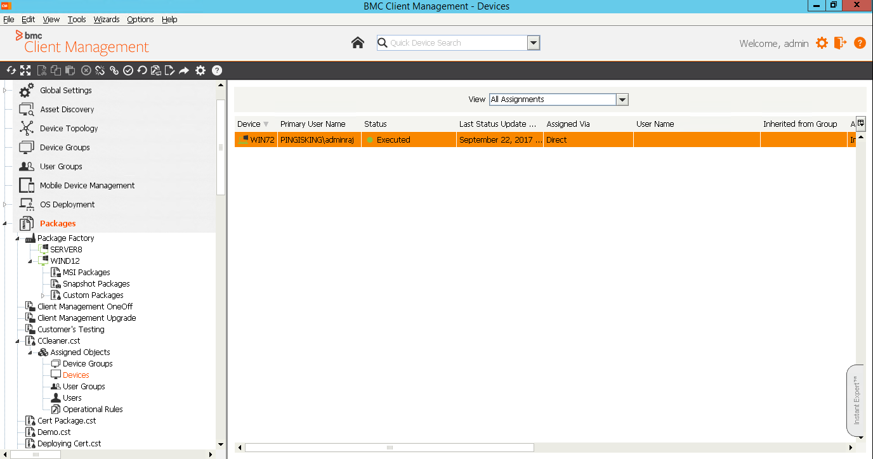Screen dimensions: 873x459
Task: Collapse the Package Factory node
Action: coord(18,238)
